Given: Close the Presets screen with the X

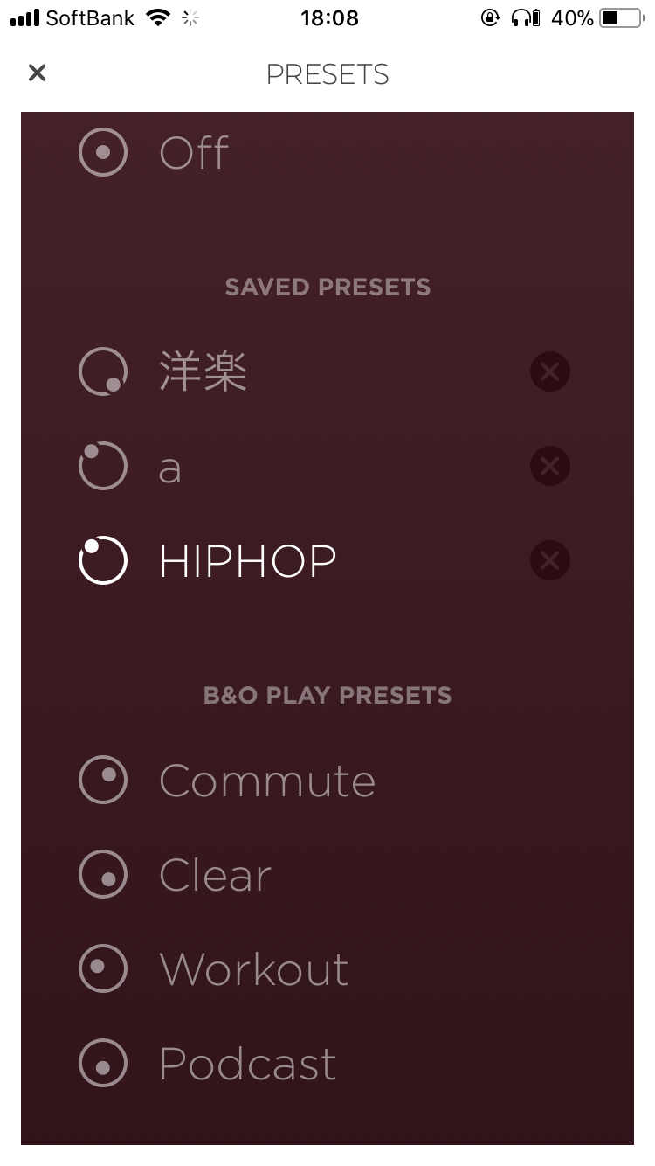Looking at the screenshot, I should (x=37, y=73).
